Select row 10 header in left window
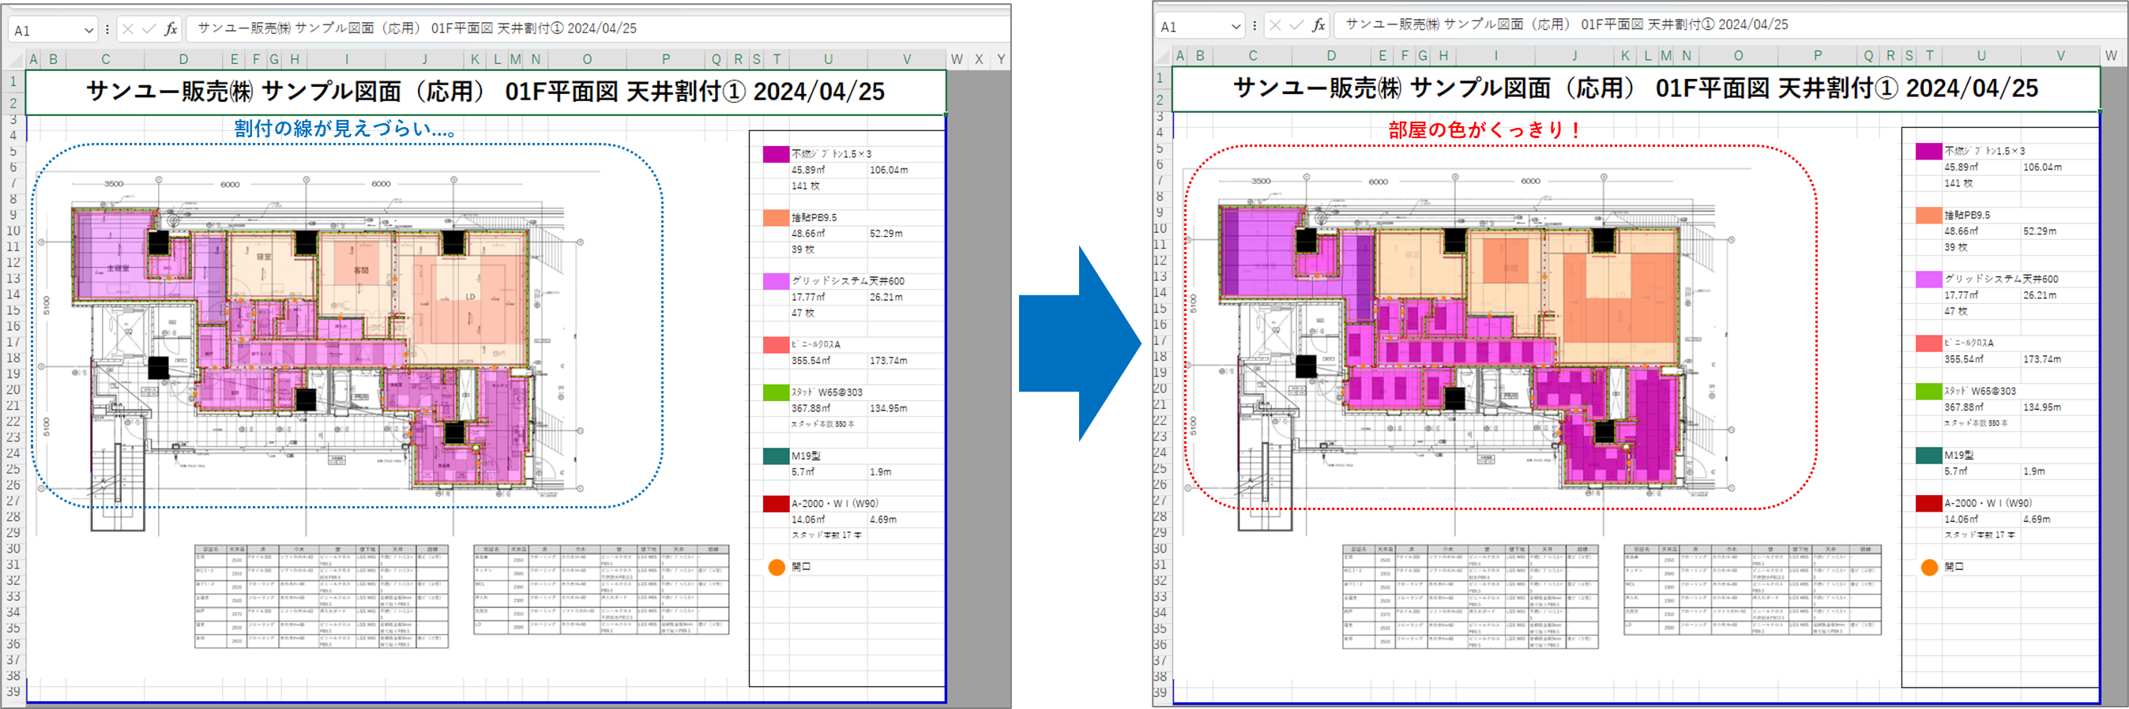Image resolution: width=2129 pixels, height=709 pixels. [14, 231]
